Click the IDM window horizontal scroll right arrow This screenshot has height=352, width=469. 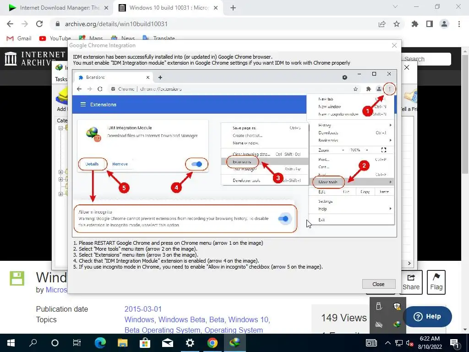[409, 263]
